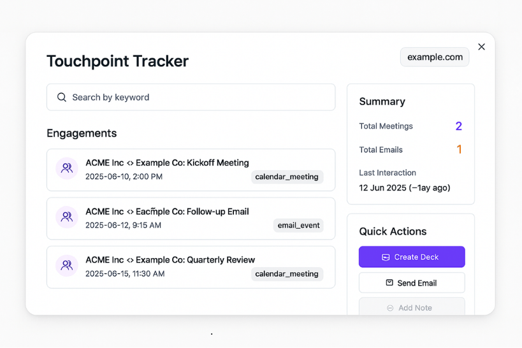Image resolution: width=522 pixels, height=348 pixels.
Task: Select the Add Note button
Action: tap(412, 307)
